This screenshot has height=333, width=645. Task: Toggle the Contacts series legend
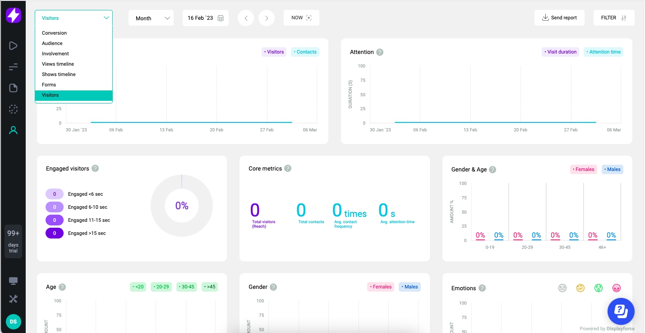point(305,52)
